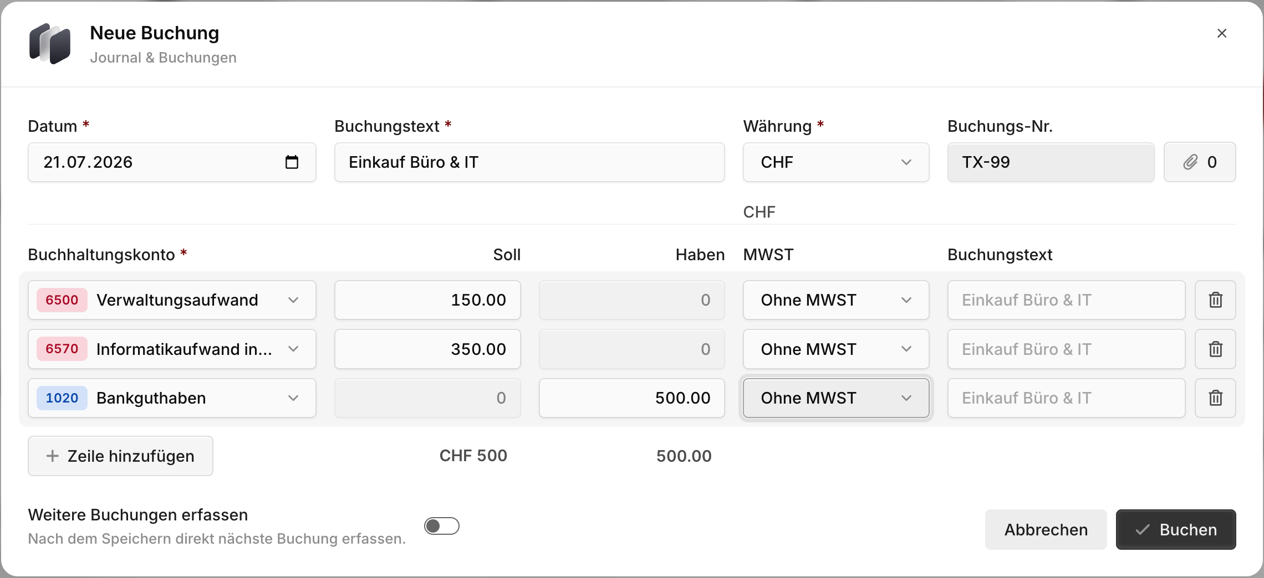The width and height of the screenshot is (1264, 578).
Task: Click Soll amount 150.00 field
Action: click(427, 300)
